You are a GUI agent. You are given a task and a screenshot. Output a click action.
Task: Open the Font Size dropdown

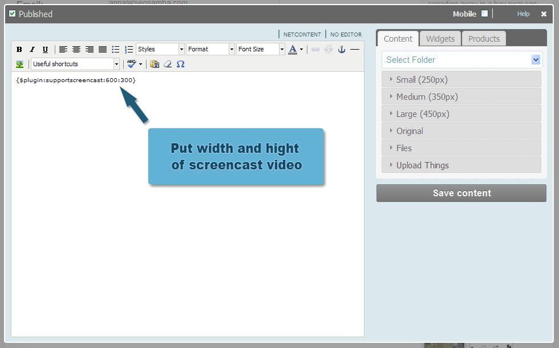(x=261, y=49)
